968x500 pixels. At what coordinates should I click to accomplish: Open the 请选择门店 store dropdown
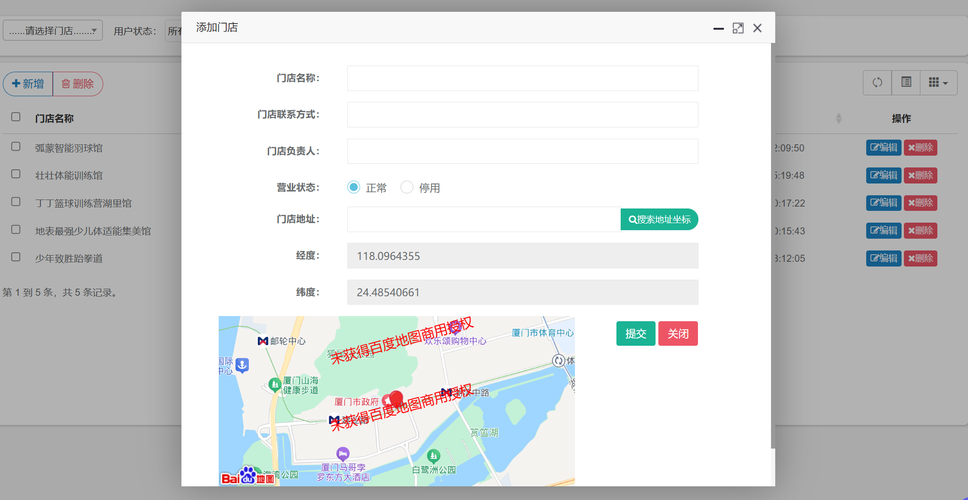point(53,31)
